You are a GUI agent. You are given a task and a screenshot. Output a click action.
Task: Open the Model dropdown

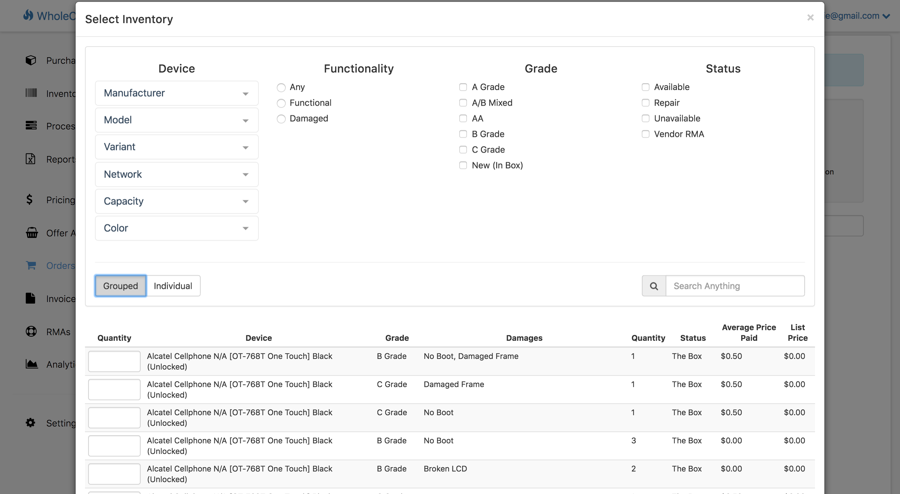point(177,120)
